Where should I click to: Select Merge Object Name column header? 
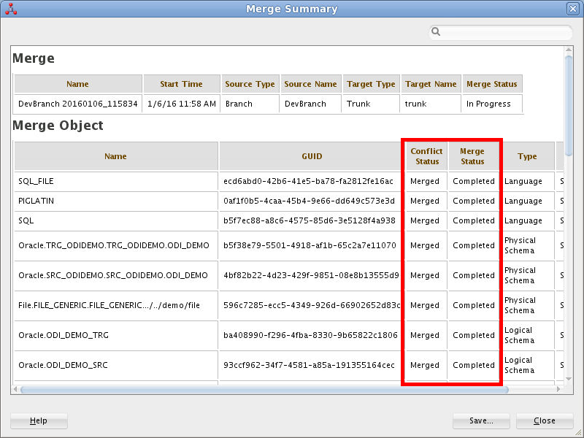[116, 156]
